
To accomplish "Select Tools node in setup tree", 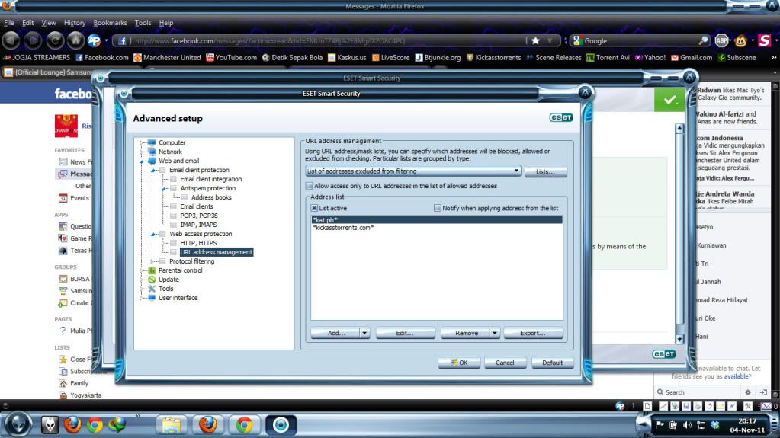I will 165,289.
